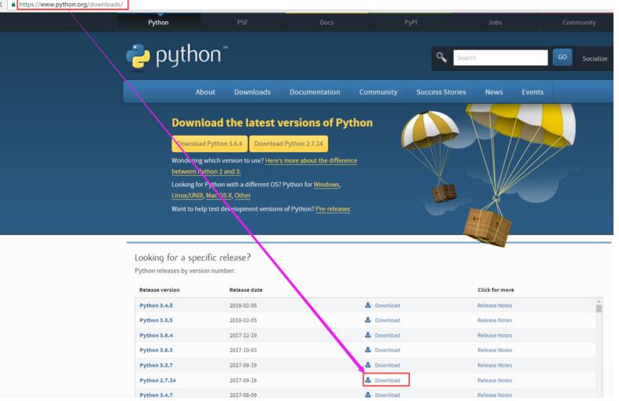Image resolution: width=619 pixels, height=401 pixels.
Task: Click the download icon for Python 3.6.3 row
Action: click(x=368, y=350)
